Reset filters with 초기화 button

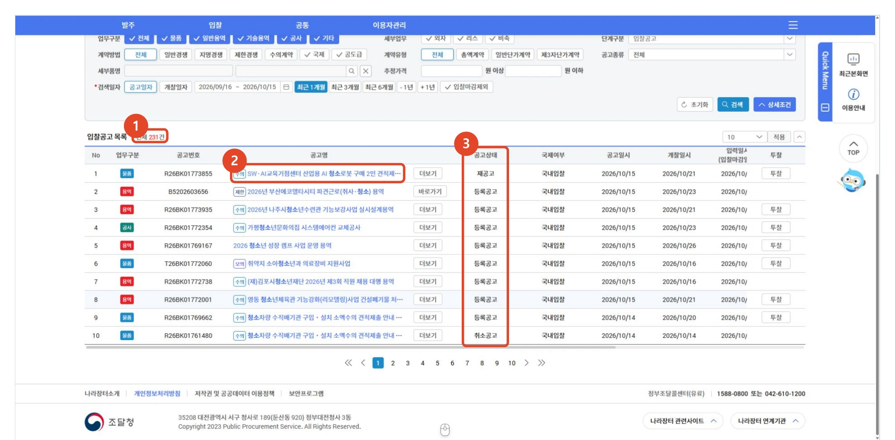[x=695, y=104]
